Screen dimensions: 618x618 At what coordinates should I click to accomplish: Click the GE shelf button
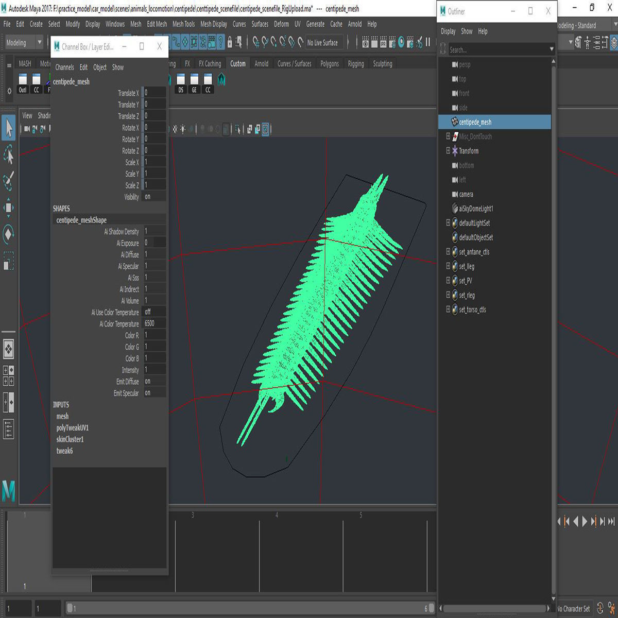tap(194, 83)
